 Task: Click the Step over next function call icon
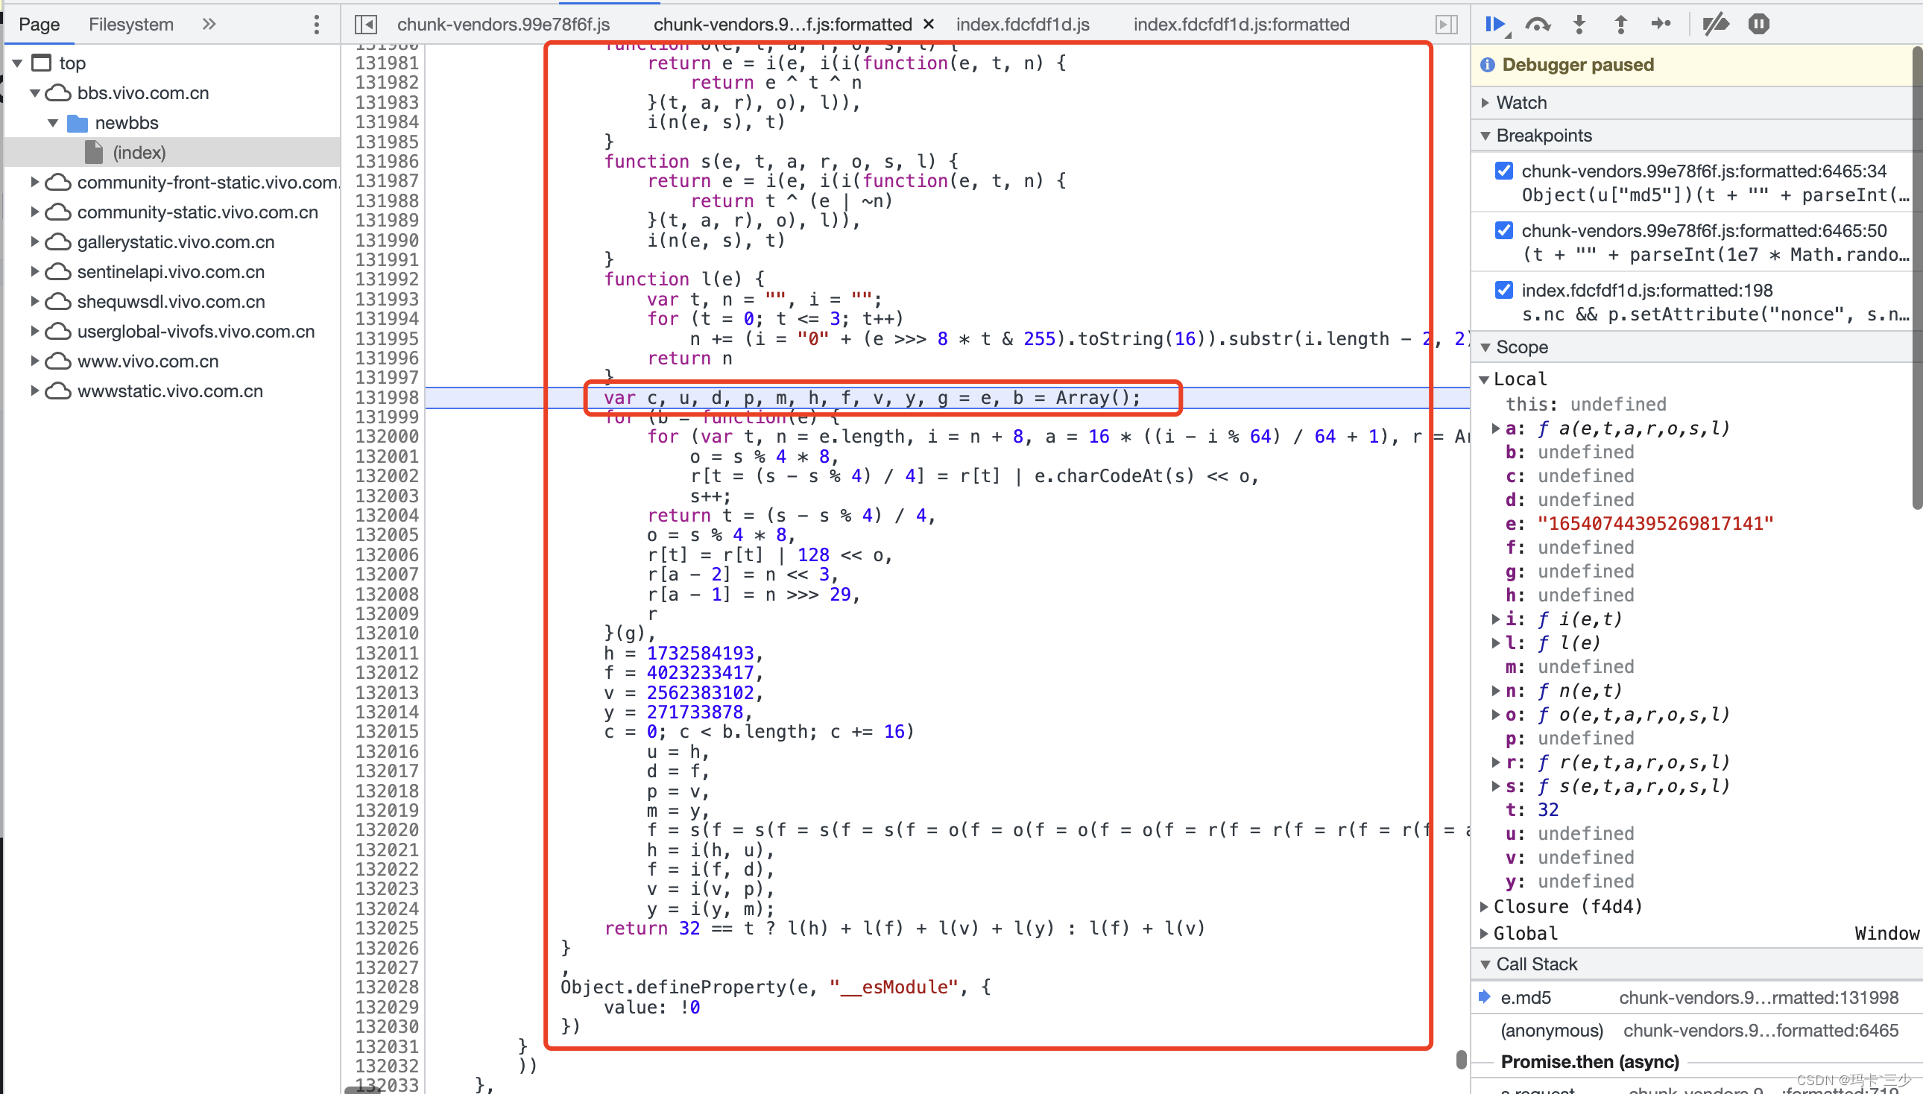[1536, 24]
